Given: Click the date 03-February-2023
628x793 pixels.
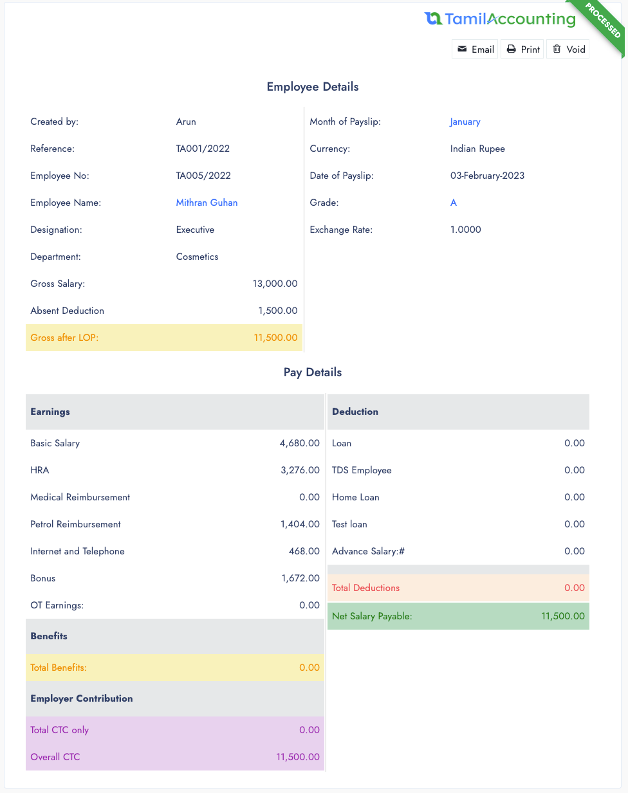Looking at the screenshot, I should tap(487, 176).
